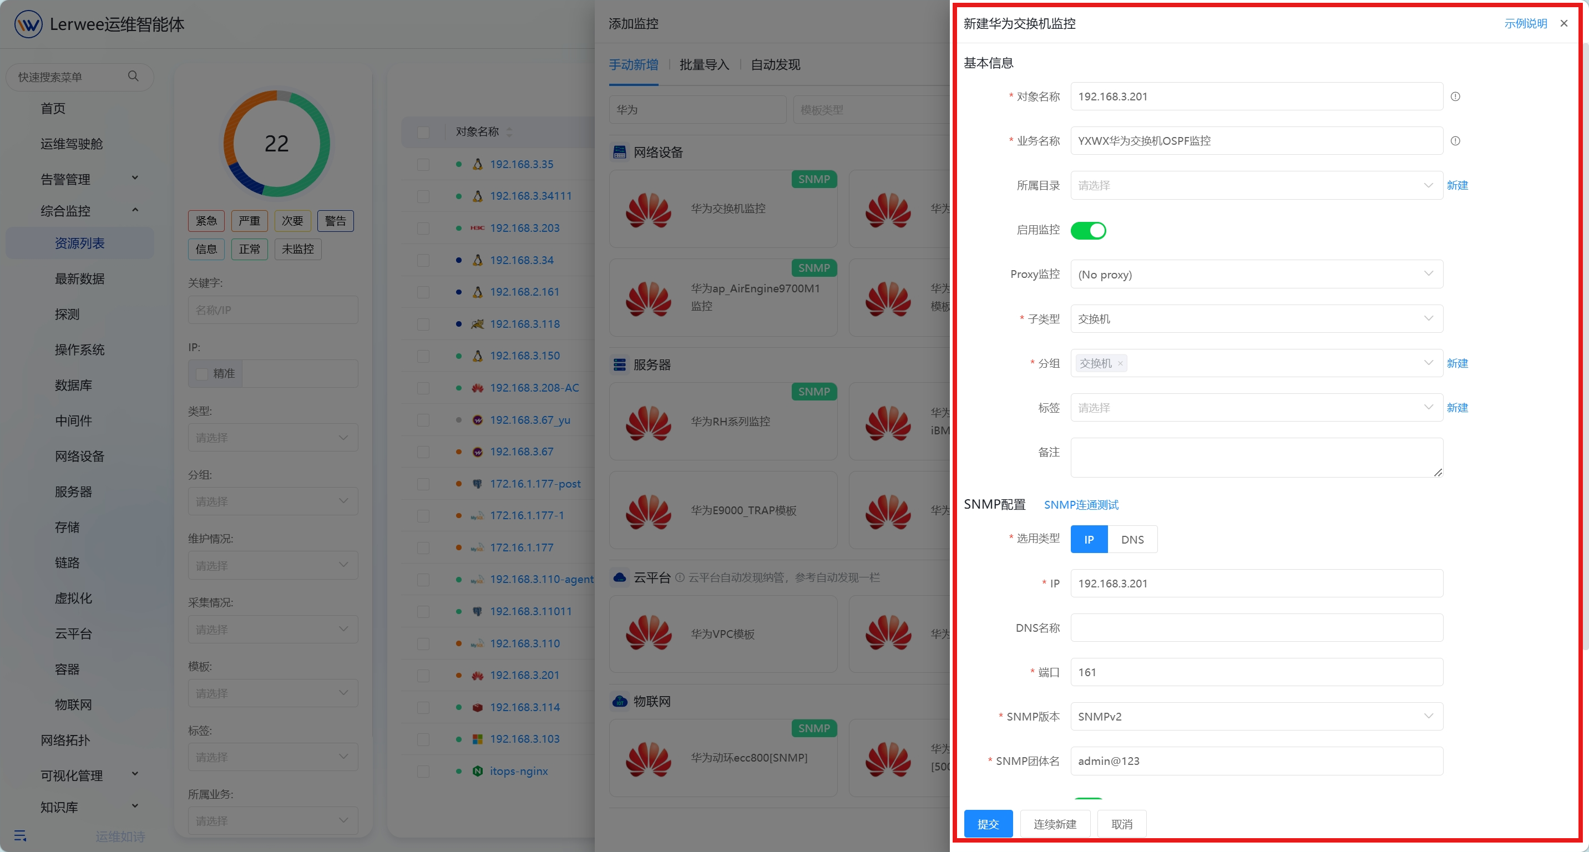Click SNMP badge on 华为交换机监控 card

pos(814,179)
